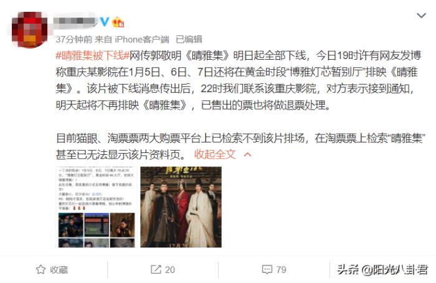Click the 收藏 label

59,270
